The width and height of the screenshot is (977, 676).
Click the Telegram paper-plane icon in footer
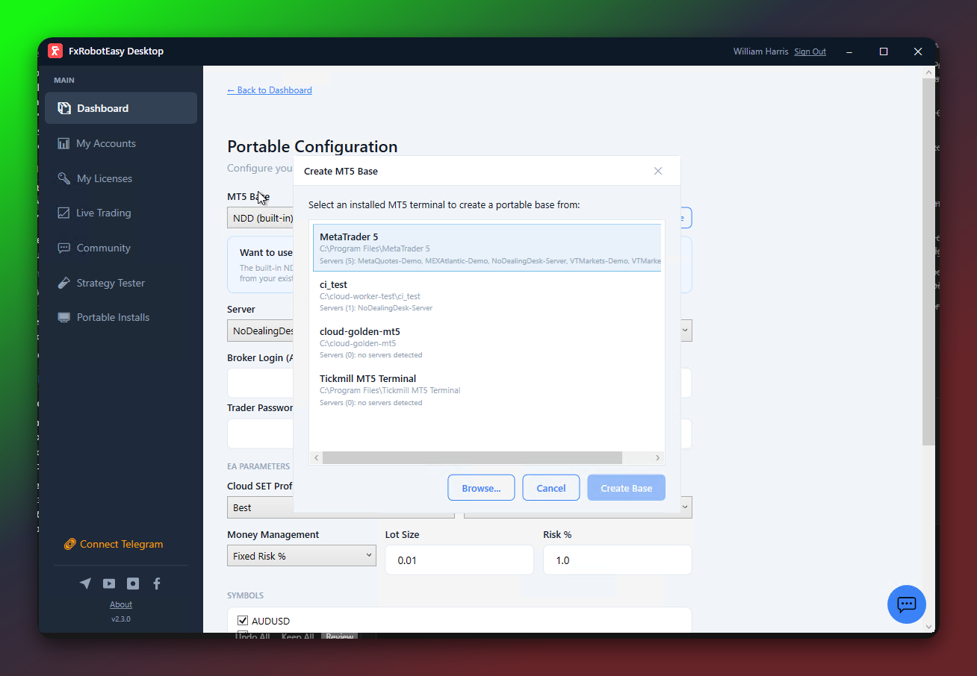point(85,583)
